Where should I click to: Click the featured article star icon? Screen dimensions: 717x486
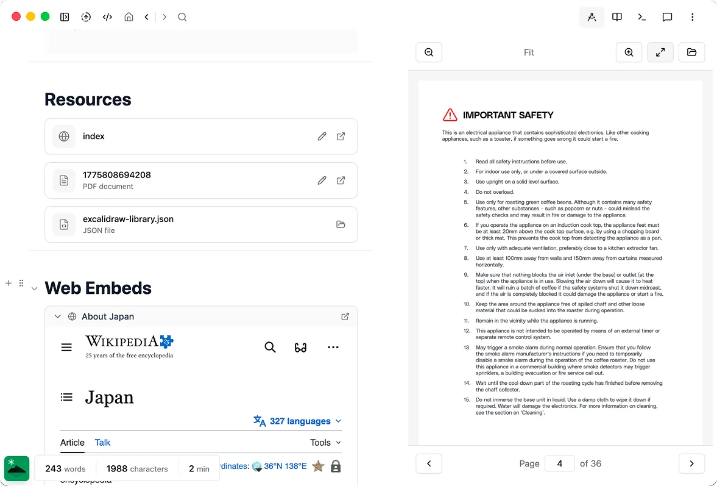[x=318, y=466]
